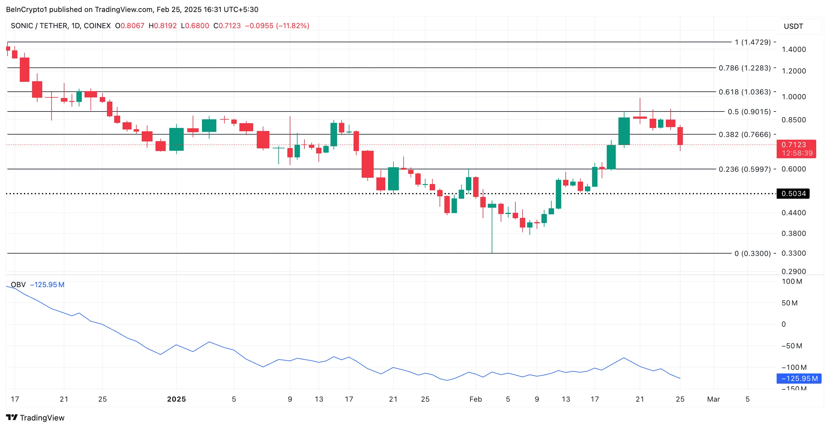Click the 0.618 (1.0363) Fibonacci level label
The width and height of the screenshot is (830, 428).
click(x=745, y=92)
